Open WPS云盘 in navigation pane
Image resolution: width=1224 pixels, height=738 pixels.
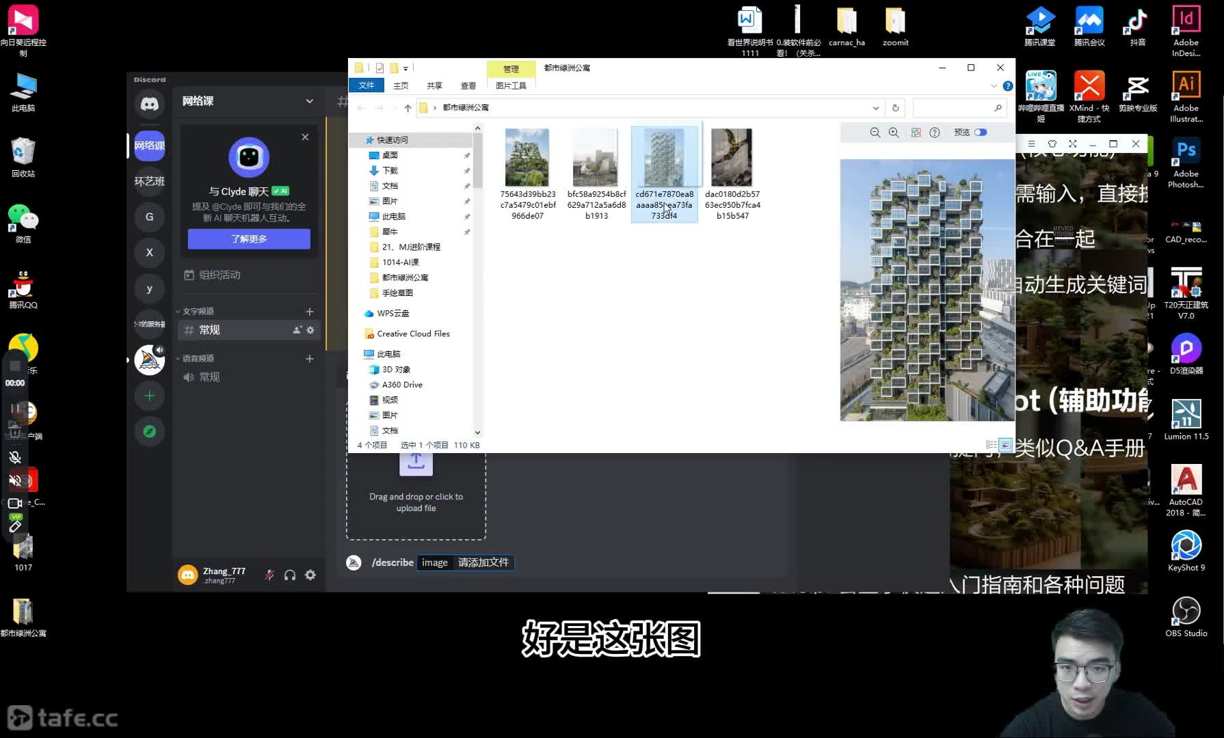click(393, 313)
